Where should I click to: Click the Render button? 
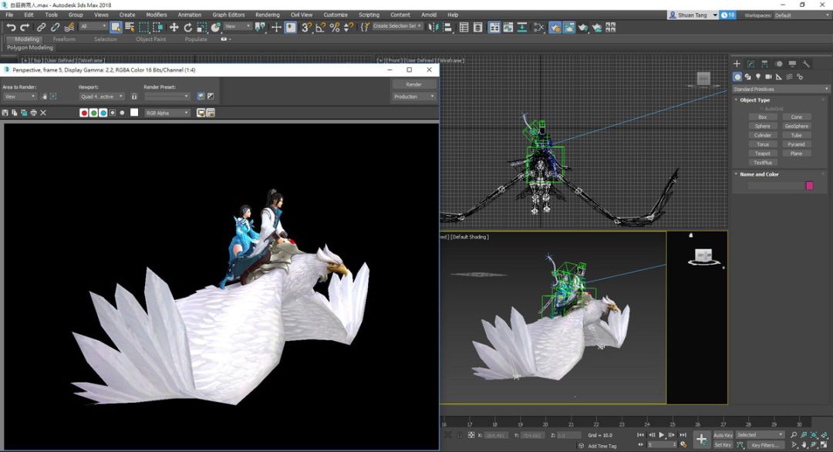[413, 84]
